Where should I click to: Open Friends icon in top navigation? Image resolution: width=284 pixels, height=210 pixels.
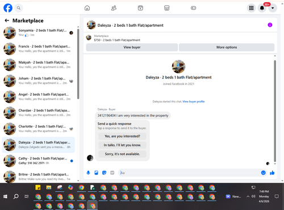[114, 8]
